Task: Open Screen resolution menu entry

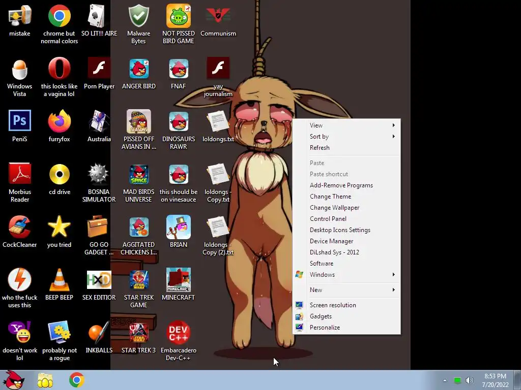Action: point(346,305)
